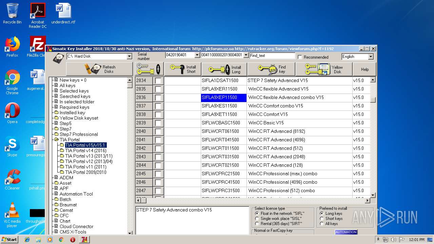The height and width of the screenshot is (244, 434).
Task: Open Chrome from the taskbar
Action: click(61, 240)
